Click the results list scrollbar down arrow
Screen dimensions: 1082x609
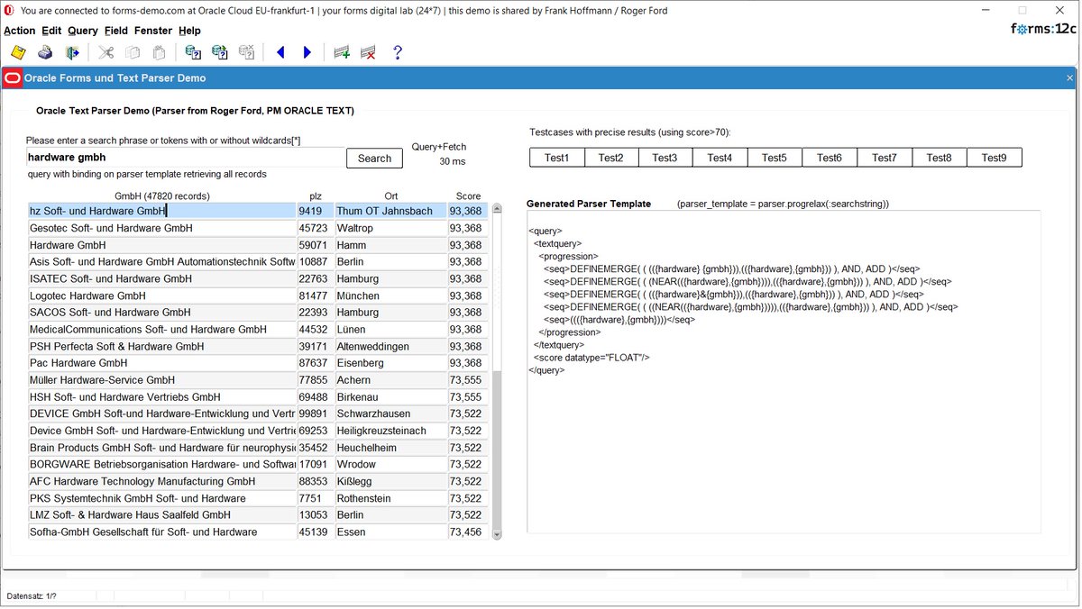click(x=496, y=533)
